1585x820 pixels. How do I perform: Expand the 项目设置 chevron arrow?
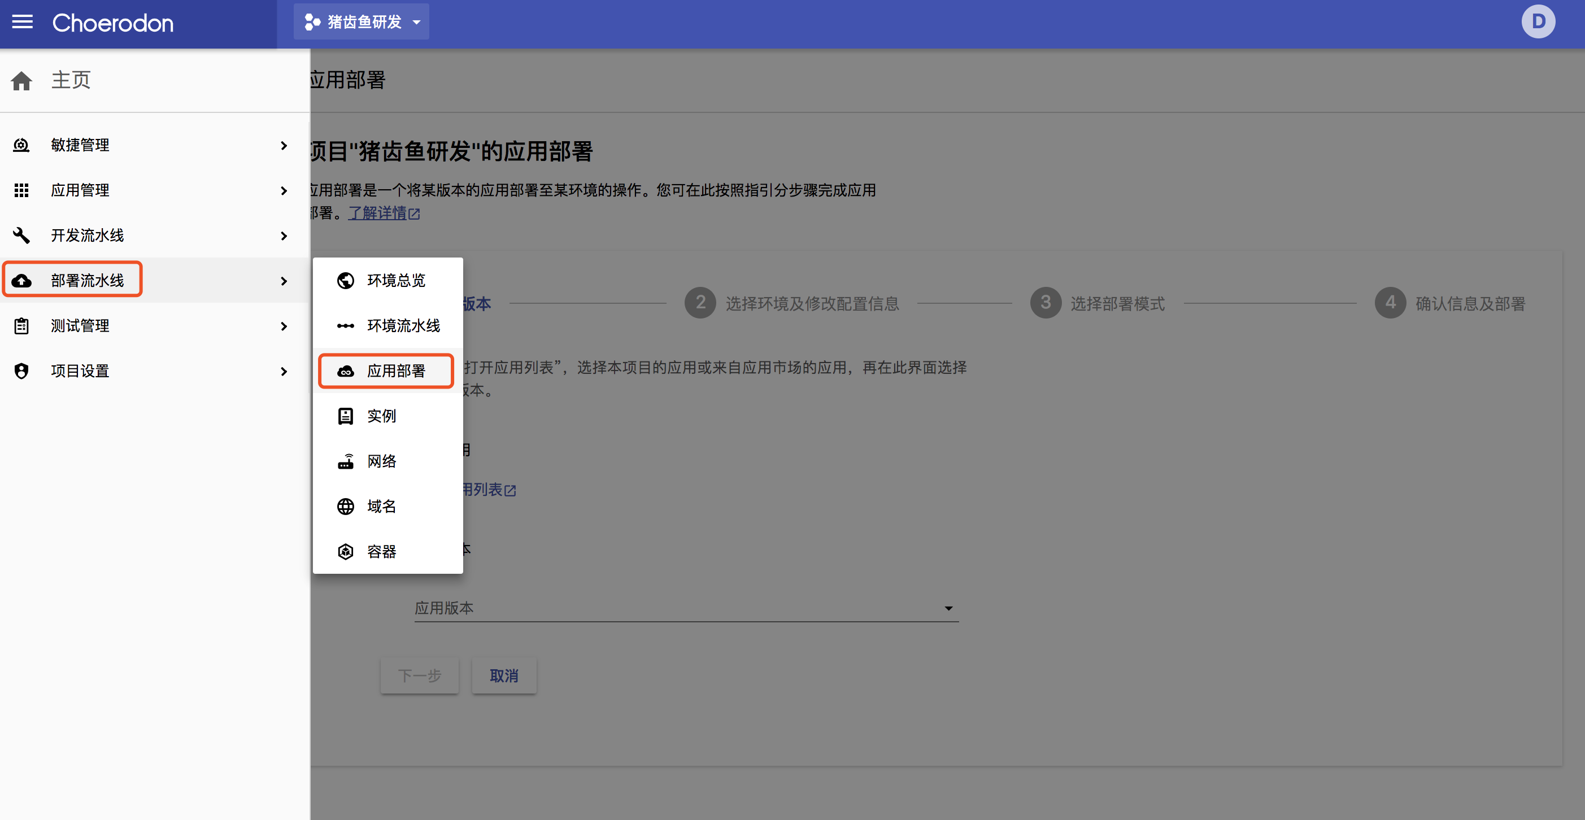284,372
